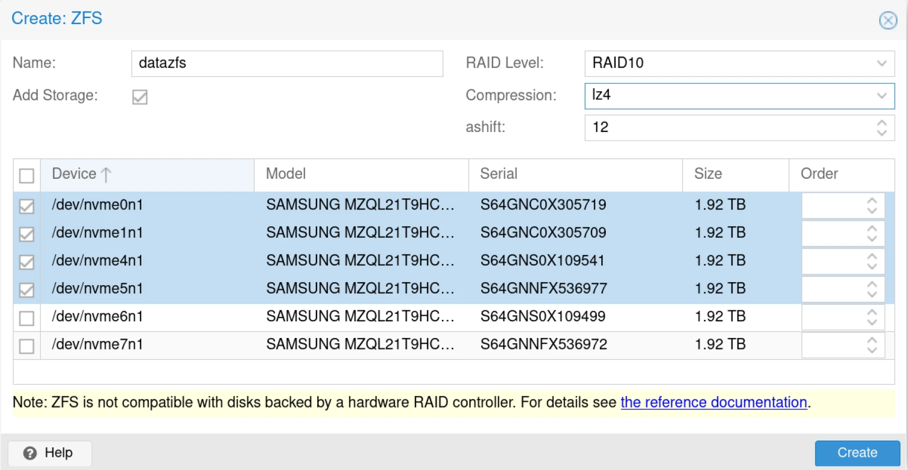Sort the table by the Serial column
908x470 pixels.
[498, 174]
